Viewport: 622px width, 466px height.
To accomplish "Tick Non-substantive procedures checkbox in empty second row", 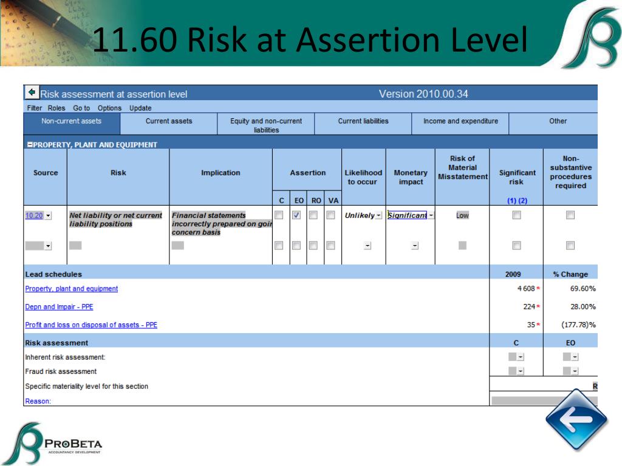I will click(570, 245).
